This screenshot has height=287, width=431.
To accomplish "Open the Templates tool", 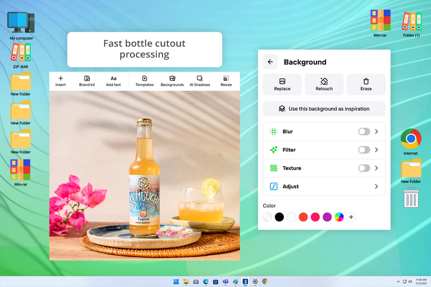I will click(145, 81).
